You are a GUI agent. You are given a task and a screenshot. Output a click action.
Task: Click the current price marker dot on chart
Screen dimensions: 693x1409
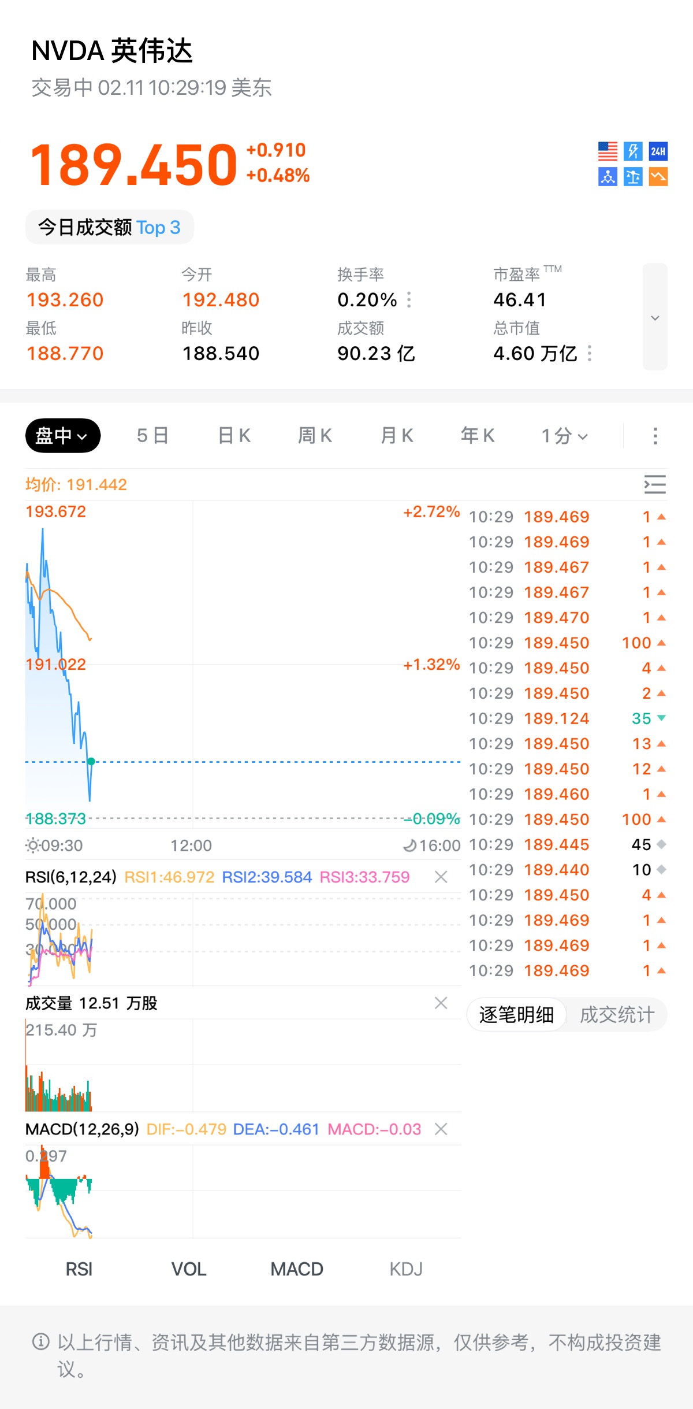pos(91,762)
